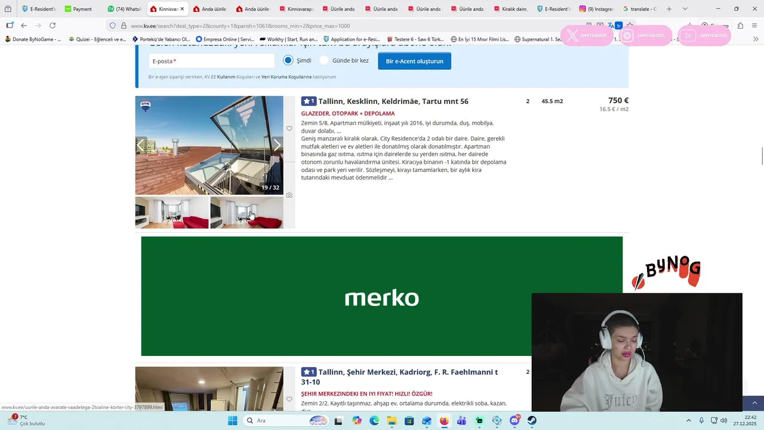The height and width of the screenshot is (430, 764).
Task: Open the Firefox extensions puzzle icon
Action: click(x=740, y=26)
